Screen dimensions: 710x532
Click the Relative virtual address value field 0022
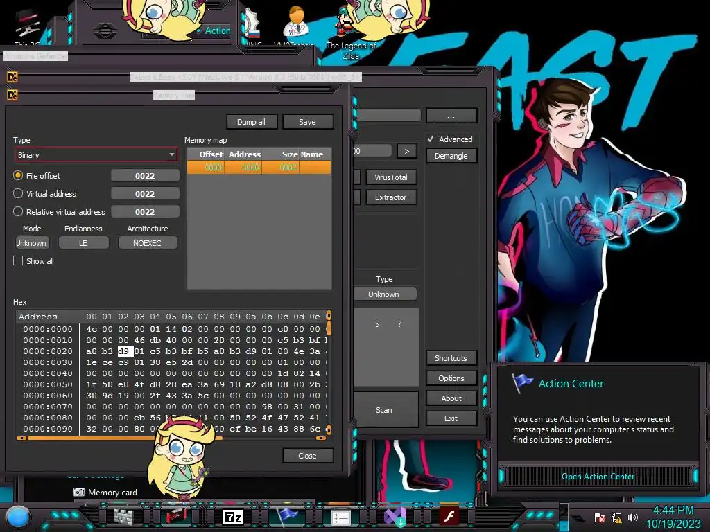(145, 211)
